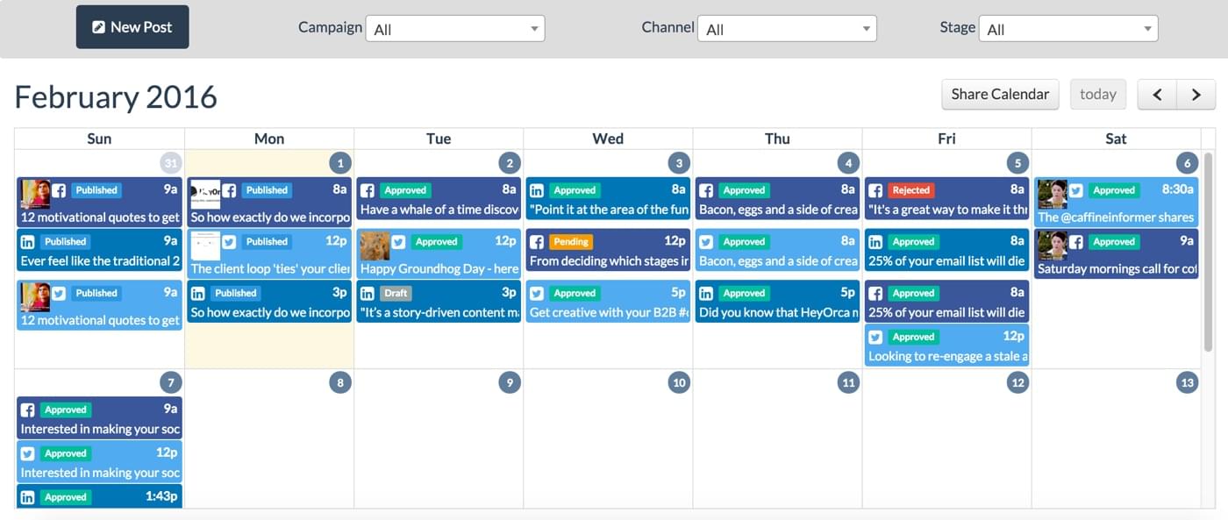This screenshot has width=1228, height=520.
Task: Click the Facebook icon on Sunday's 12 motivational quotes post
Action: pyautogui.click(x=59, y=190)
